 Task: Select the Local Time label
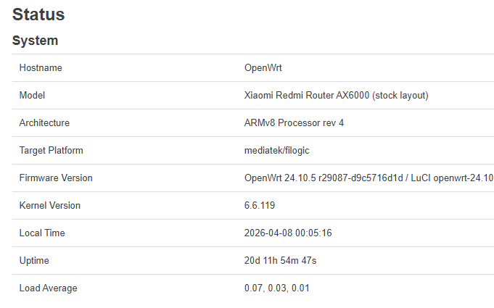click(x=42, y=233)
